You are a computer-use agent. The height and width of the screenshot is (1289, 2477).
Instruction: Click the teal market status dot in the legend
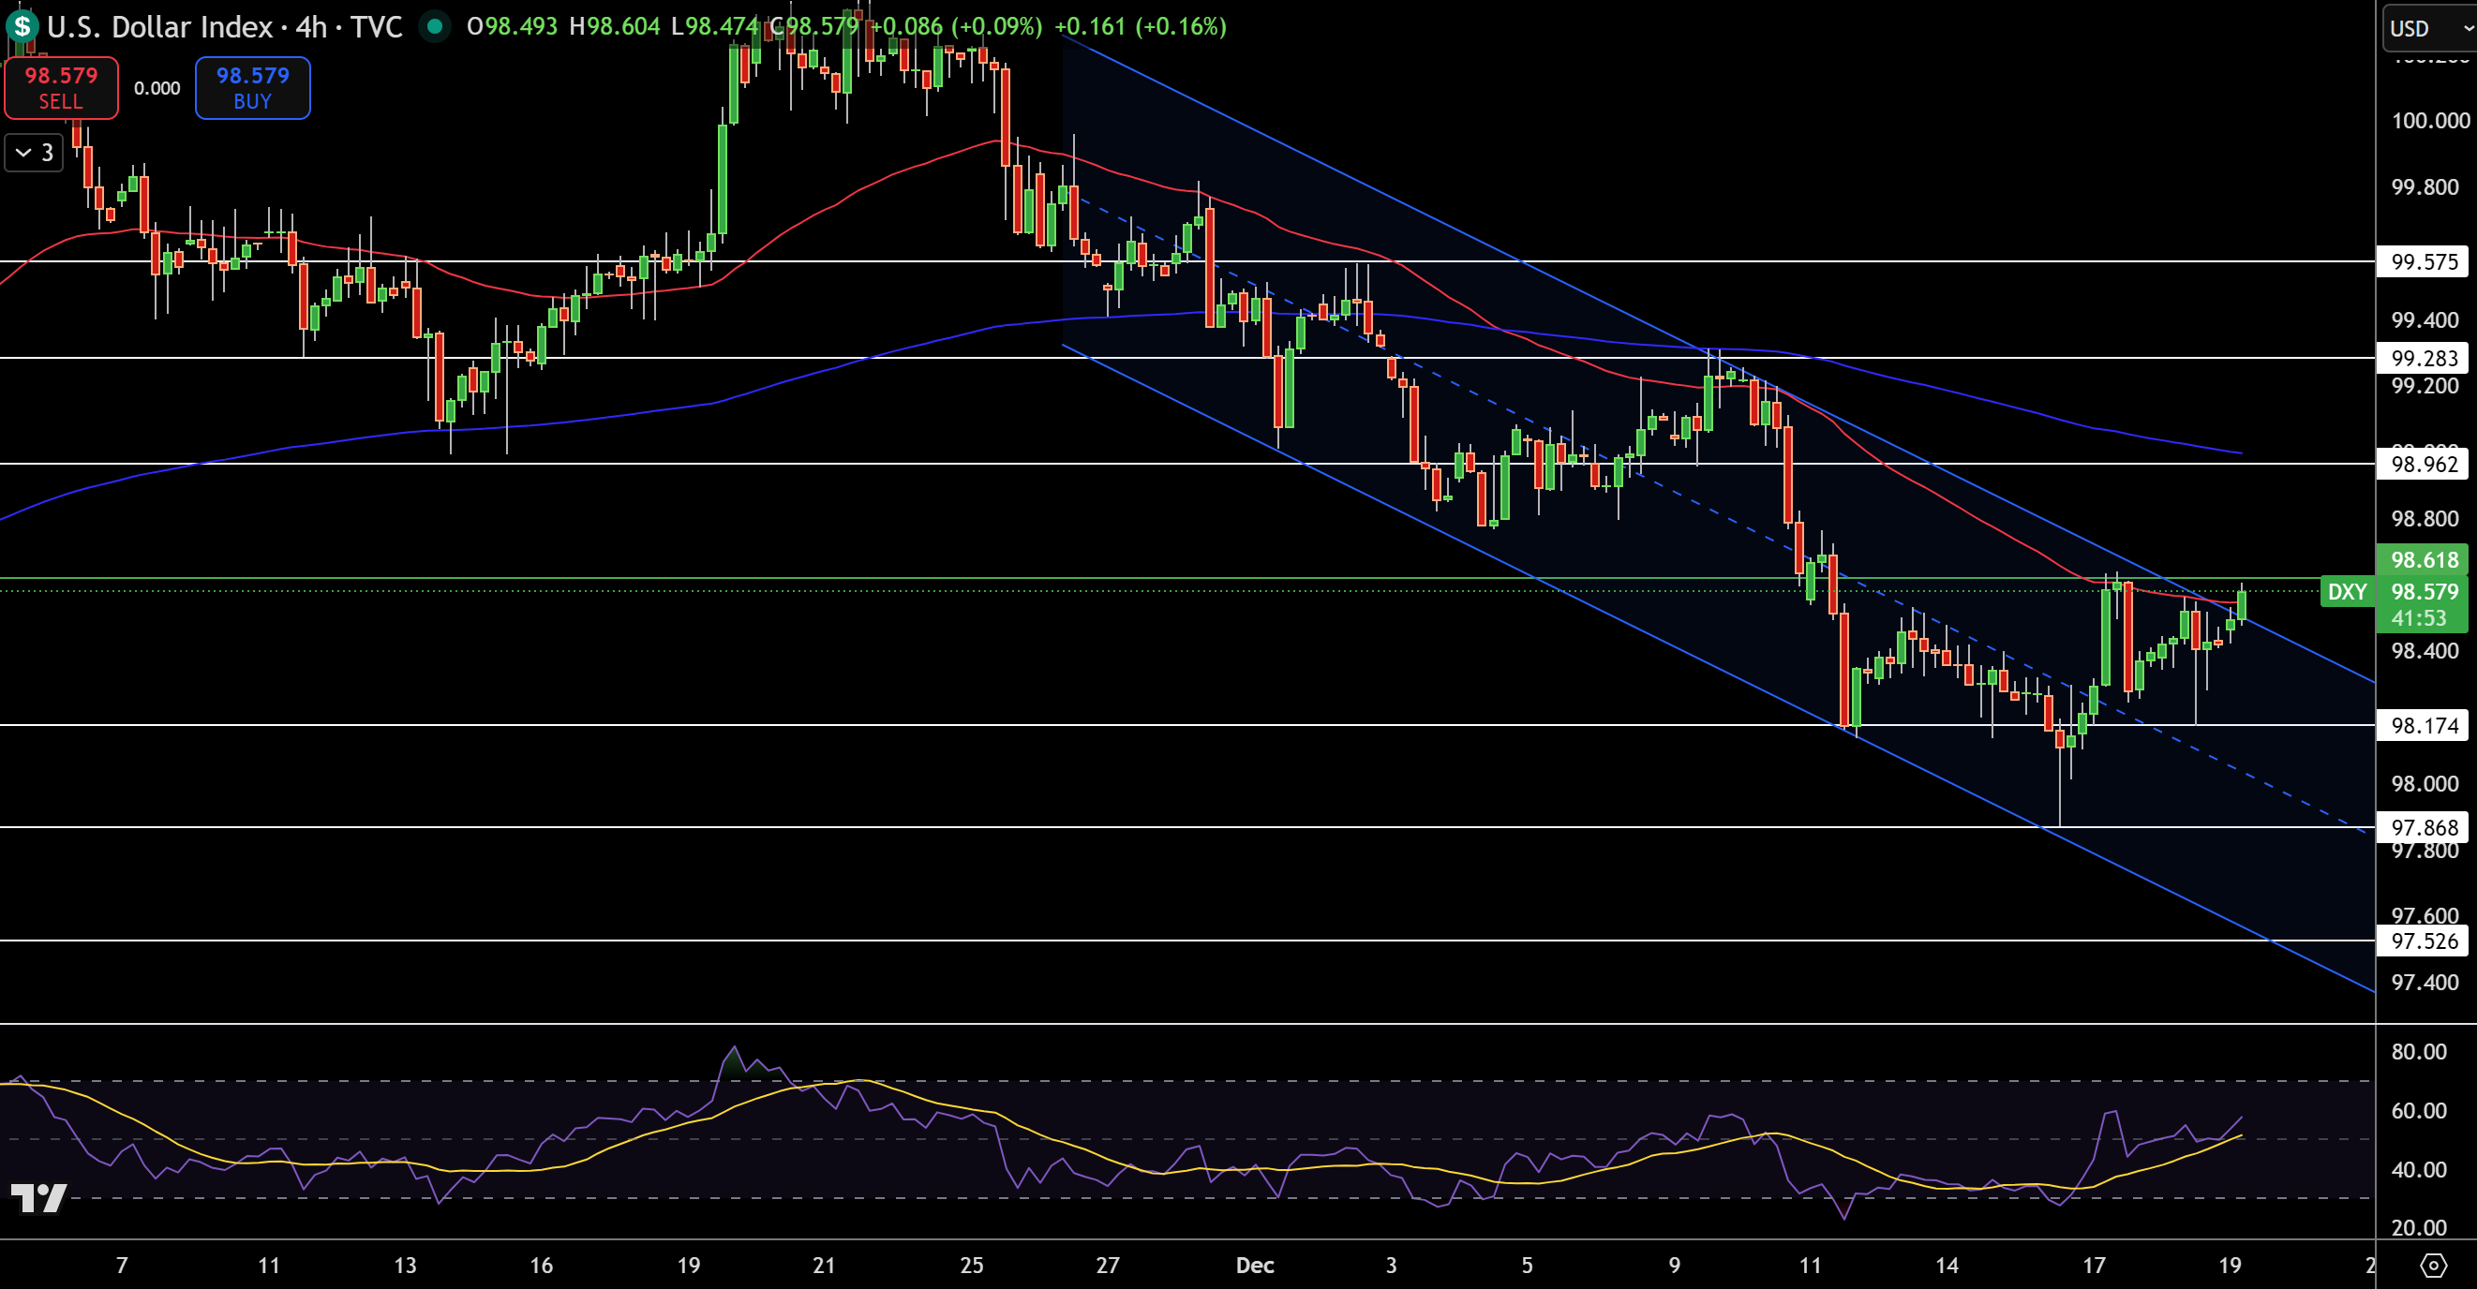(438, 27)
